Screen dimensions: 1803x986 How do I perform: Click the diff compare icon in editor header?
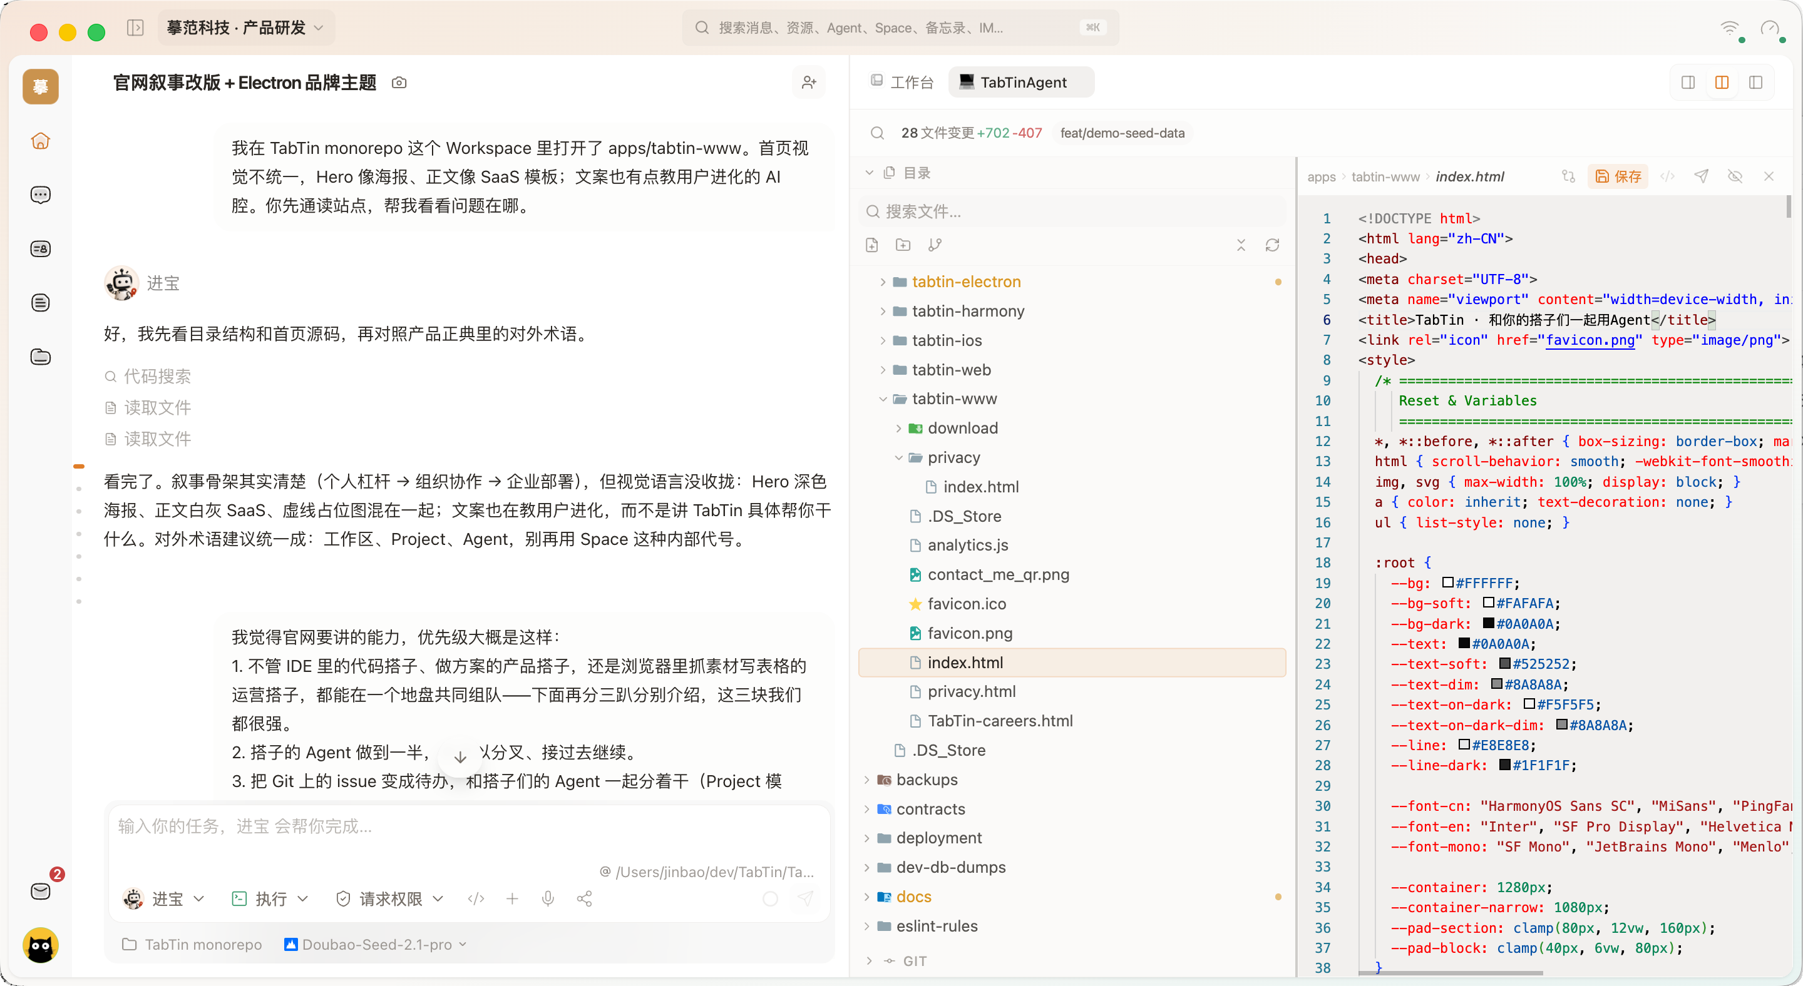coord(1568,176)
